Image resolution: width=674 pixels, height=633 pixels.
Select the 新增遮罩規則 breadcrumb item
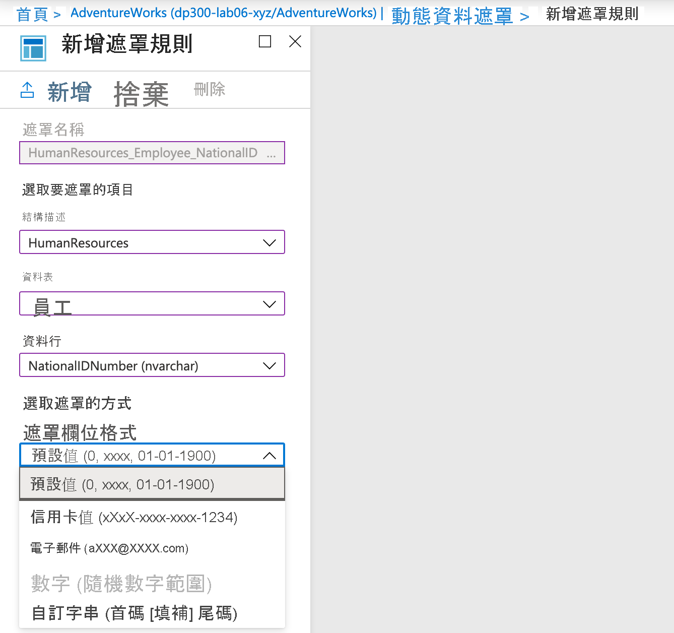click(x=592, y=14)
